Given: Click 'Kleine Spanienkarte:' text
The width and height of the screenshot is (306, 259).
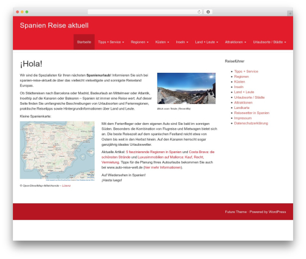Looking at the screenshot, I should 35,116.
